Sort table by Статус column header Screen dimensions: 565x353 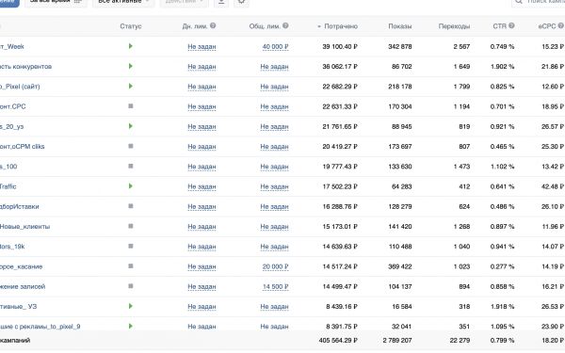(x=131, y=26)
